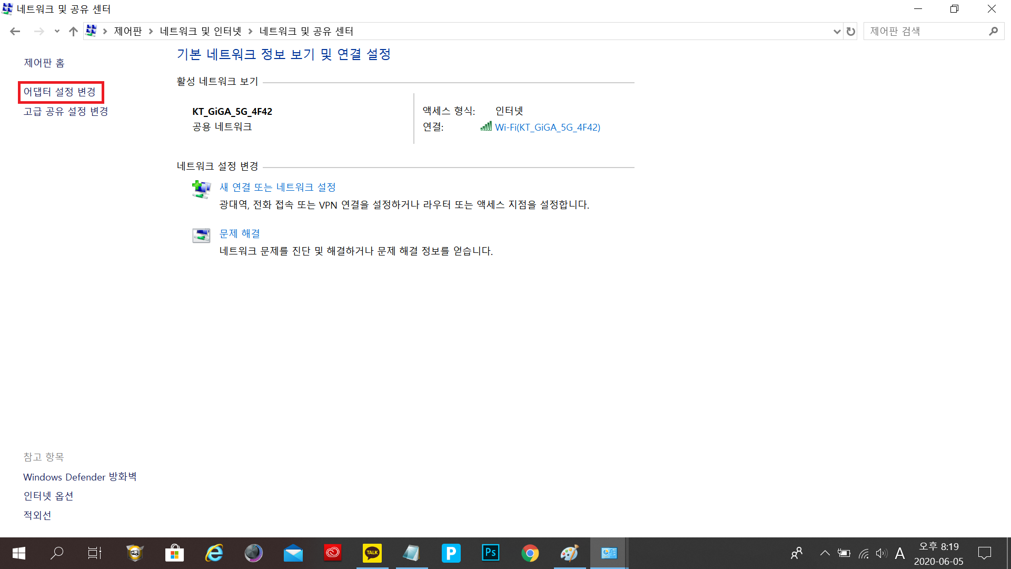The width and height of the screenshot is (1011, 569).
Task: Launch Internet Explorer from the taskbar
Action: click(x=214, y=553)
